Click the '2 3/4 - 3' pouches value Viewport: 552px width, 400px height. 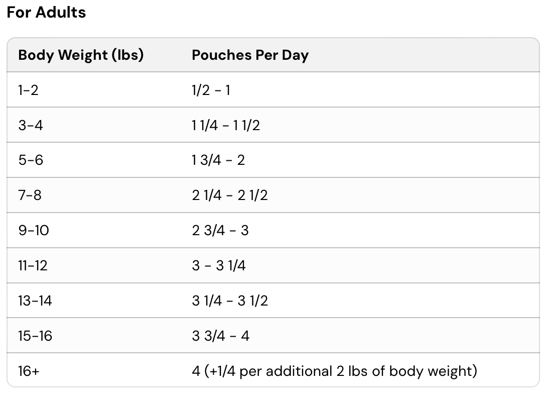point(220,230)
